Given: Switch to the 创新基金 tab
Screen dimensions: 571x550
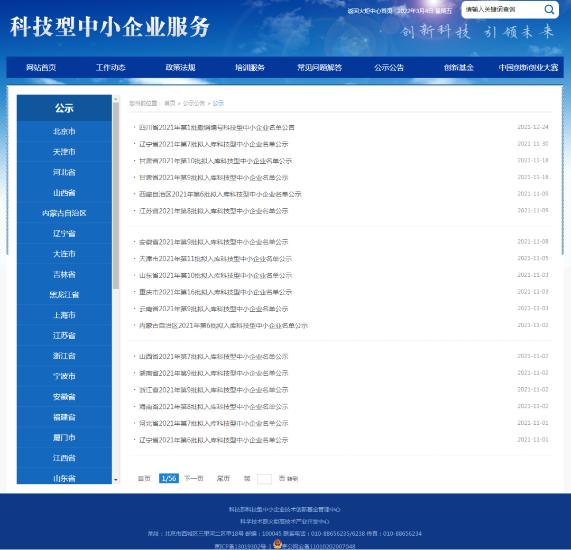Looking at the screenshot, I should tap(458, 67).
